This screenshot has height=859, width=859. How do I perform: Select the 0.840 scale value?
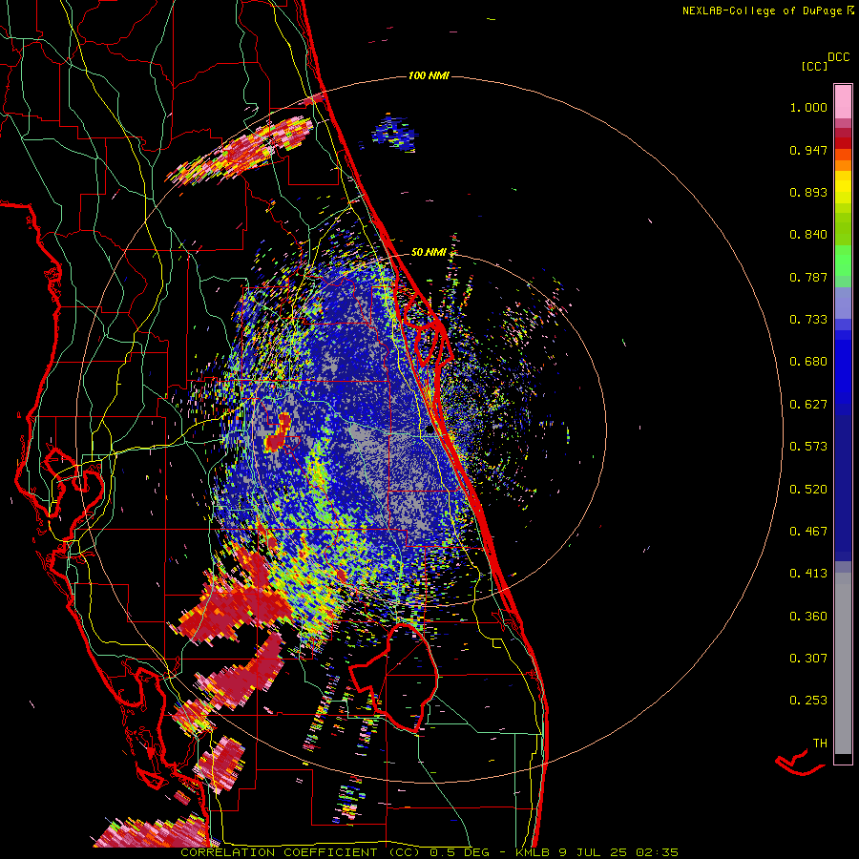point(808,235)
